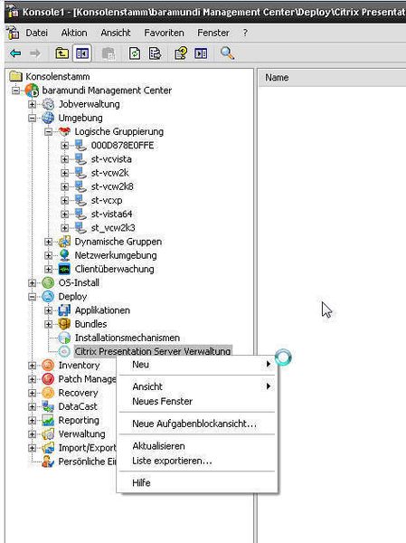The image size is (406, 543).
Task: Choose Ansicht submenu in context menu
Action: (197, 386)
